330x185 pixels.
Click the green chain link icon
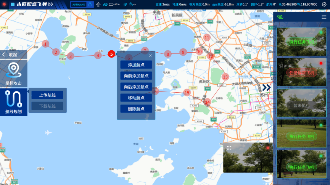[x=280, y=17]
